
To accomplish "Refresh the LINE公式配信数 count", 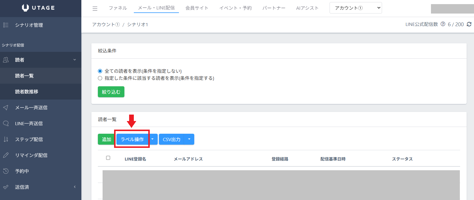I will click(x=469, y=24).
